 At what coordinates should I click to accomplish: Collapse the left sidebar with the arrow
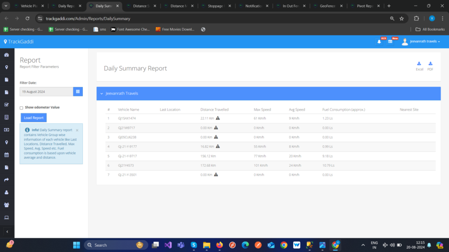tap(7, 232)
